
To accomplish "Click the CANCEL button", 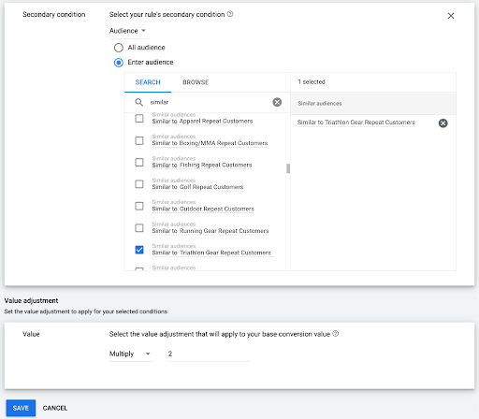I will (55, 408).
